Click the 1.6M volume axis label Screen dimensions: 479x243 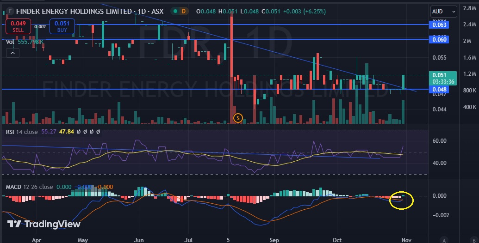tap(470, 57)
